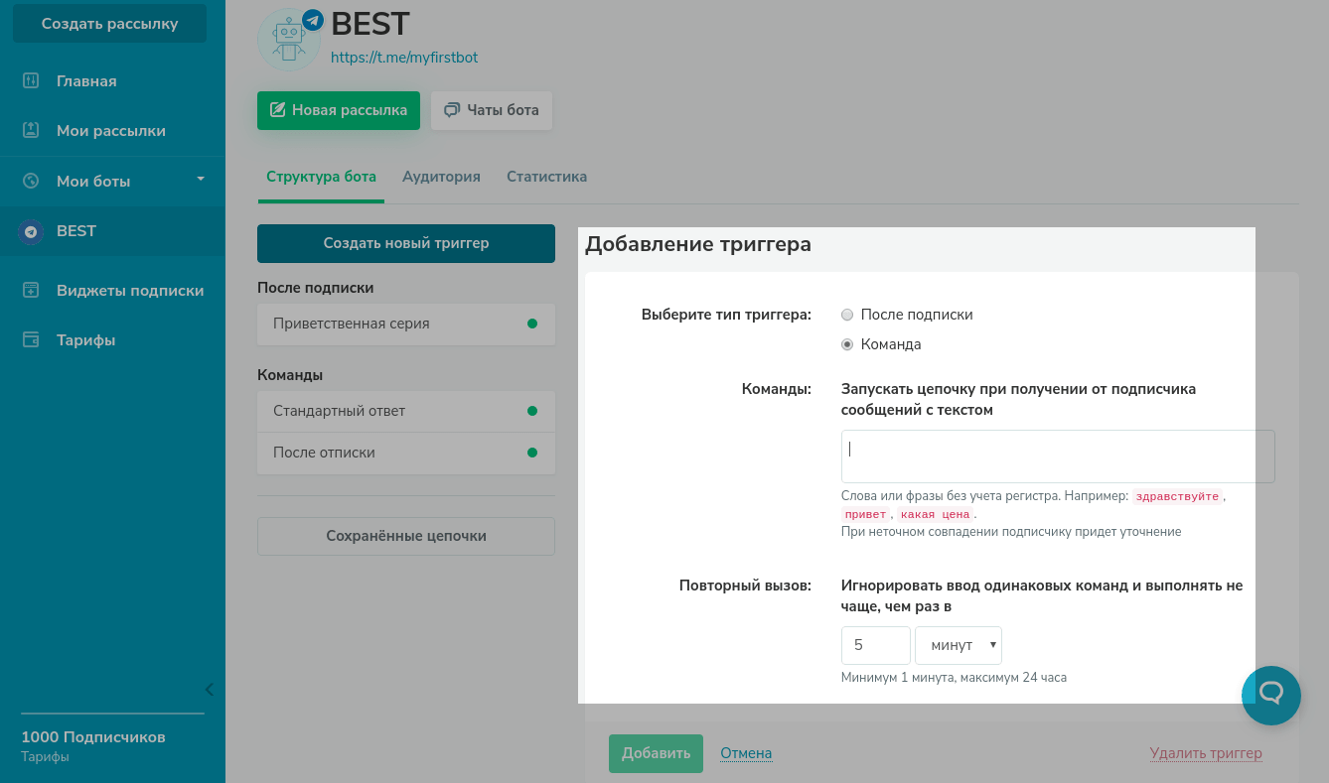Open Сохранённые цепочки
The height and width of the screenshot is (783, 1329).
click(x=406, y=536)
